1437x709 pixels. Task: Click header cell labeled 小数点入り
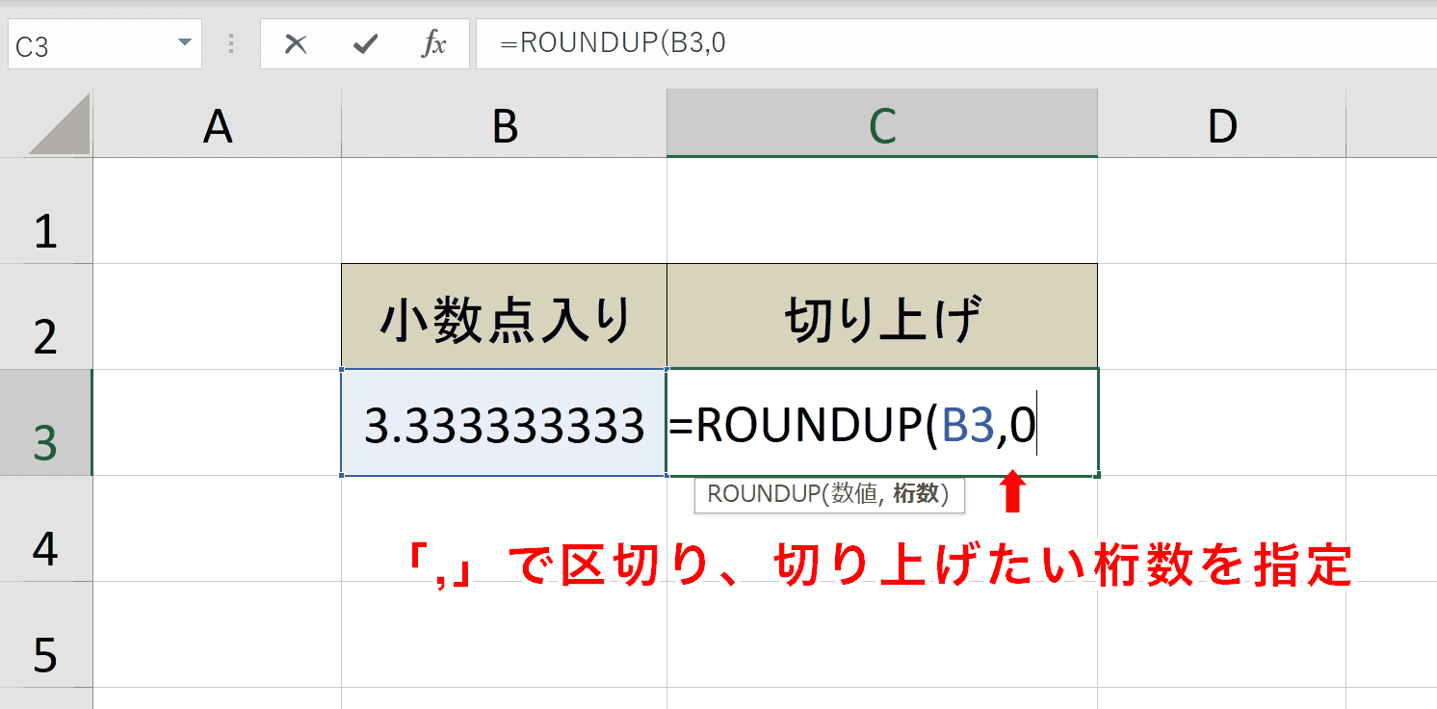[x=504, y=317]
